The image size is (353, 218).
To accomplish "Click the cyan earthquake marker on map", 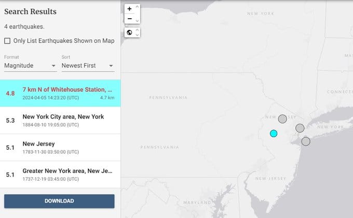I will (274, 134).
